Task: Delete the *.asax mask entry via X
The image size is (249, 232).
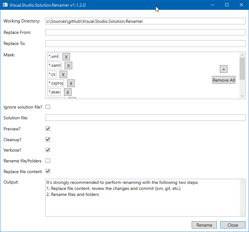Action: 68,92
